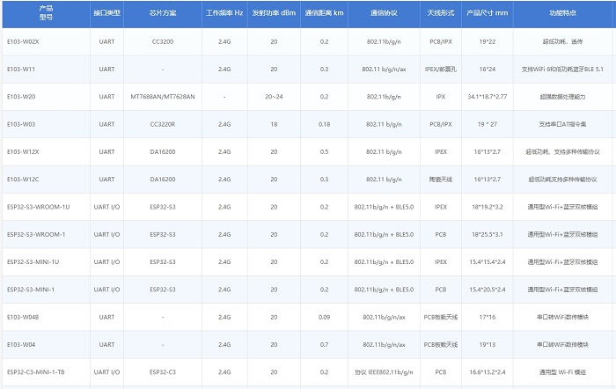Click the 17*16 size cell
This screenshot has height=389, width=616.
[x=488, y=317]
